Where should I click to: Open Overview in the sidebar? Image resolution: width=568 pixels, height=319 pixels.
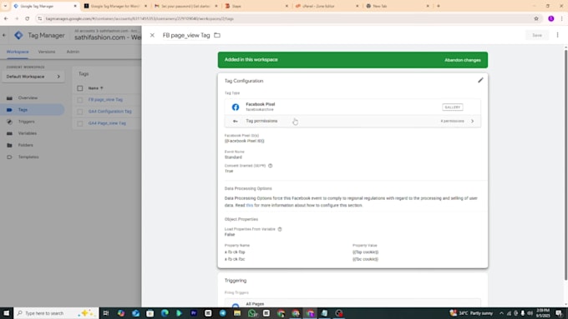[28, 98]
